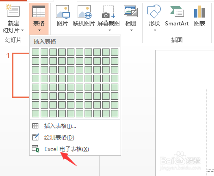This screenshot has width=214, height=176.
Task: Click the Shapes (形状) icon
Action: point(154,12)
